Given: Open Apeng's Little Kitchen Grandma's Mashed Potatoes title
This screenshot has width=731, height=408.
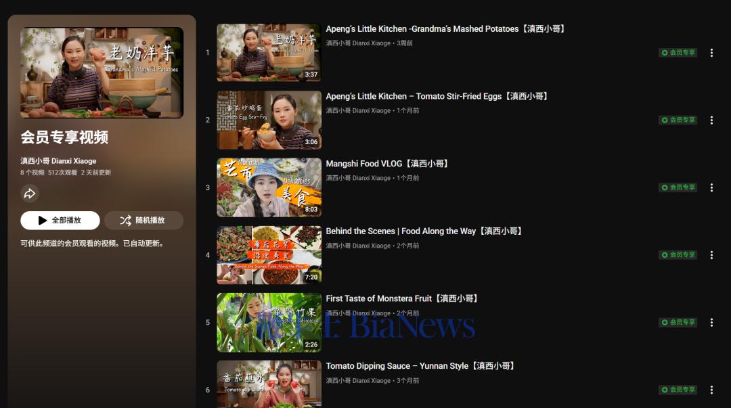Looking at the screenshot, I should 445,29.
